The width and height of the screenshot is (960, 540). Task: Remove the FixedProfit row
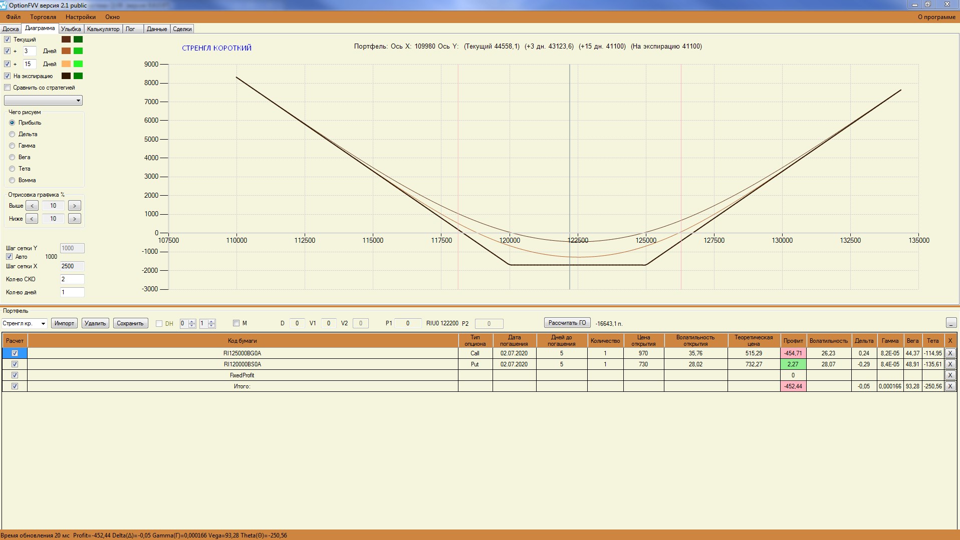[950, 375]
